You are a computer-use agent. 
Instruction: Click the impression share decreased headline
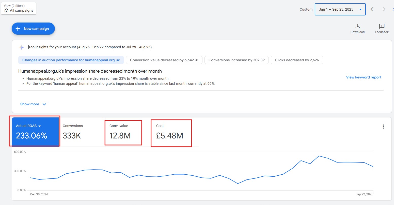coord(90,71)
